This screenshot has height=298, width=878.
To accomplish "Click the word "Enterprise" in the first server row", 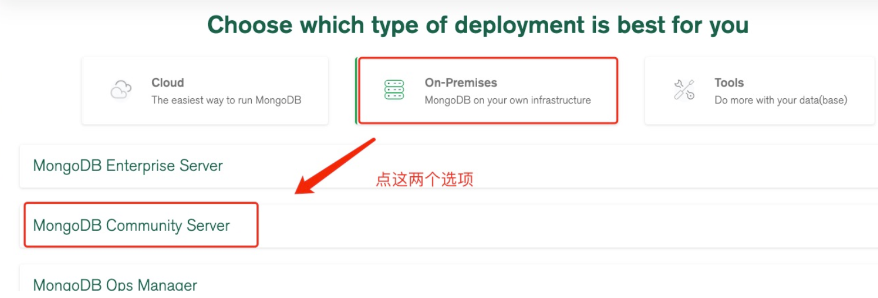I will tap(141, 166).
